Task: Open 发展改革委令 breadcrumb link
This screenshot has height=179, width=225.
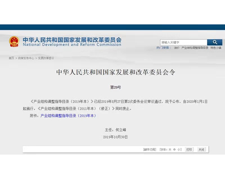Action: tap(46, 58)
